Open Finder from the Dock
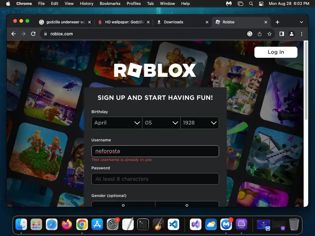This screenshot has width=315, height=236. pyautogui.click(x=21, y=224)
